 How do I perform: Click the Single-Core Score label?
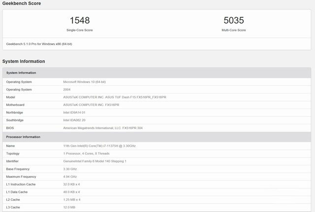(x=80, y=30)
